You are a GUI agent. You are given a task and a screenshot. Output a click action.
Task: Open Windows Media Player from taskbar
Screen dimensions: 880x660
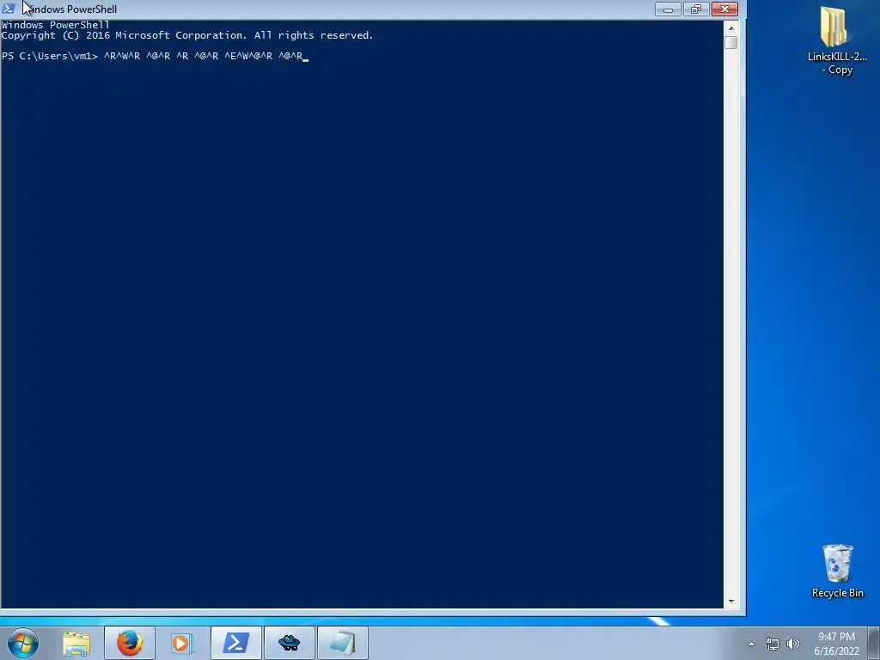point(181,643)
